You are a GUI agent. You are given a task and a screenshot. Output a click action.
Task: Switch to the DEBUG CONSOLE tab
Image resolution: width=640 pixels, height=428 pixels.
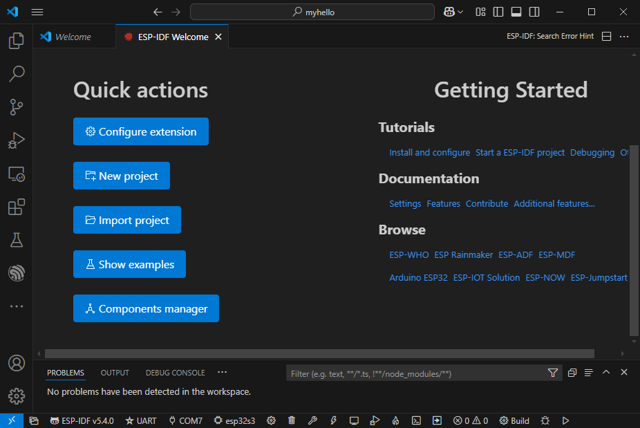click(175, 373)
